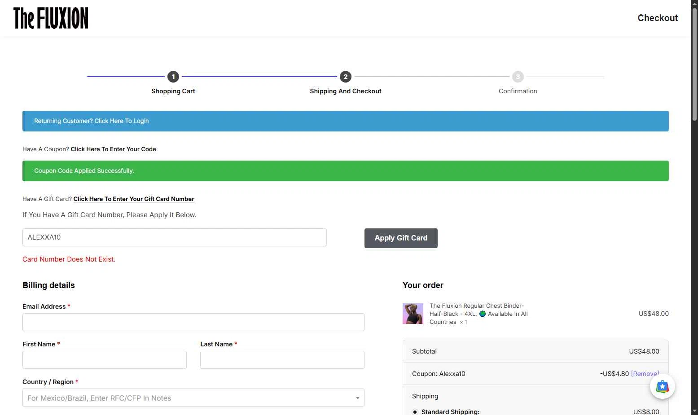
Task: Click product price US$48.00 beside binder
Action: pos(654,314)
